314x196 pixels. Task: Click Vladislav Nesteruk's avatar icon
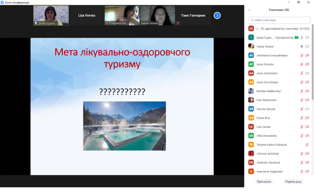(251, 162)
